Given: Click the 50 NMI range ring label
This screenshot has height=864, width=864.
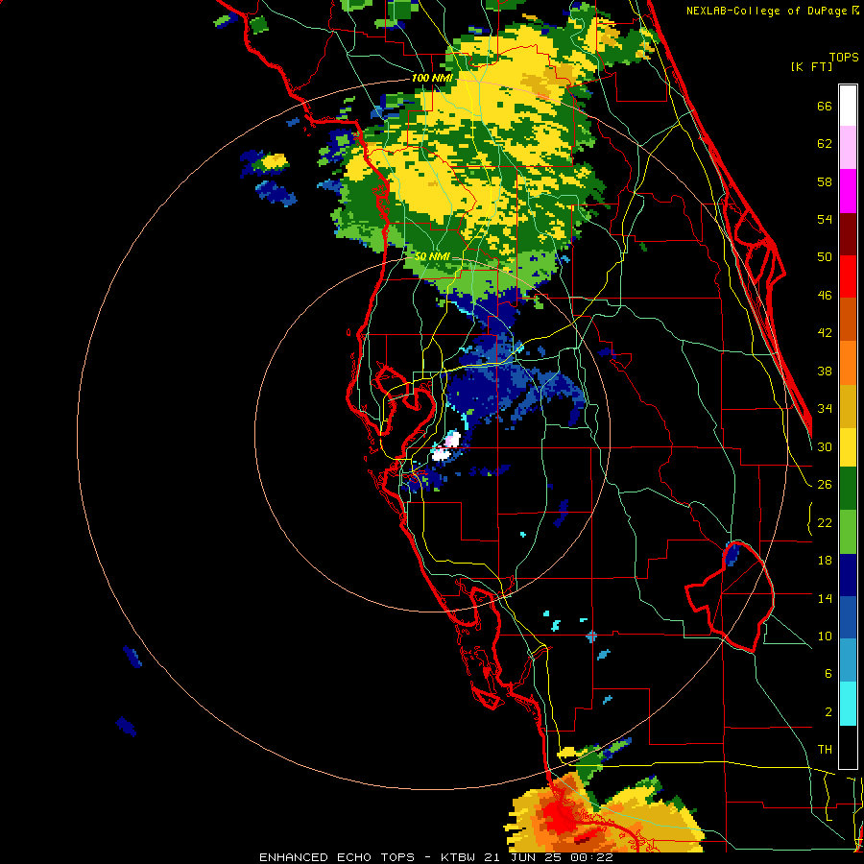Looking at the screenshot, I should coord(431,256).
